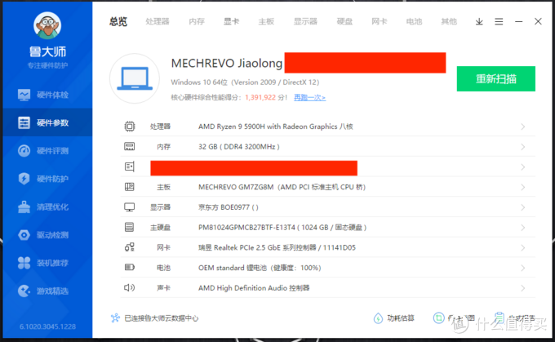Expand the 网卡 row chevron

click(x=523, y=248)
